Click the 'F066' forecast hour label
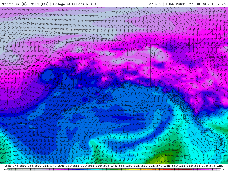The height and width of the screenshot is (171, 228). pos(170,4)
